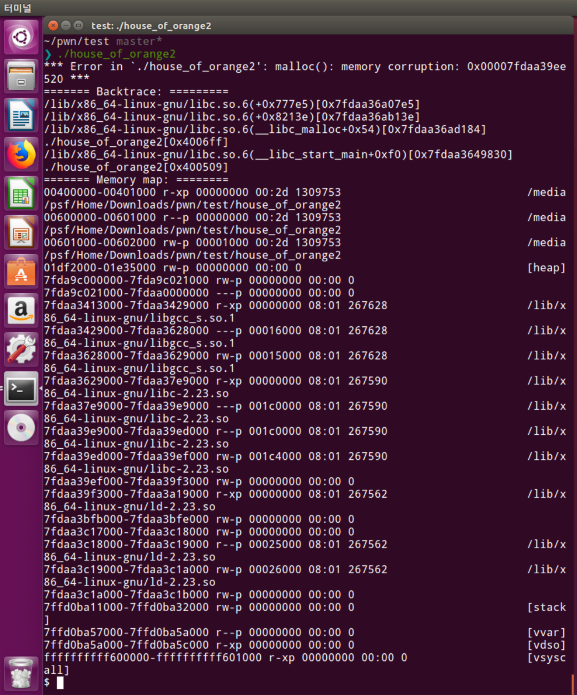577x695 pixels.
Task: Click the '======= Backtrace: =========' heading
Action: pos(136,91)
